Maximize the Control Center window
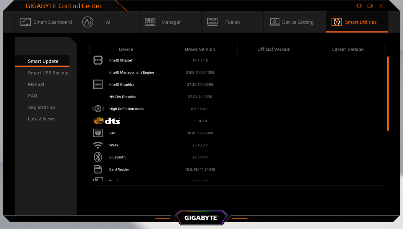The image size is (403, 229). [x=370, y=6]
